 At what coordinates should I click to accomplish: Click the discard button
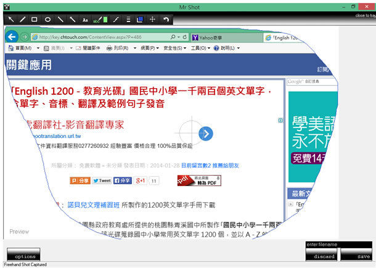coord(323,256)
